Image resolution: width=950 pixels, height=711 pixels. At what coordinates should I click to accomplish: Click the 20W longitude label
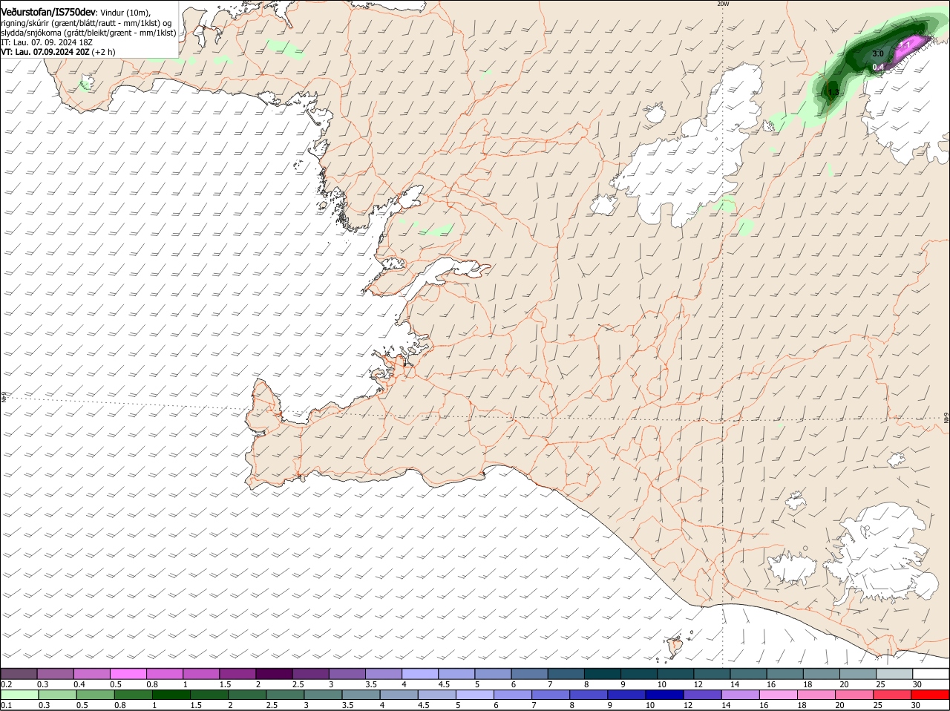click(x=723, y=4)
